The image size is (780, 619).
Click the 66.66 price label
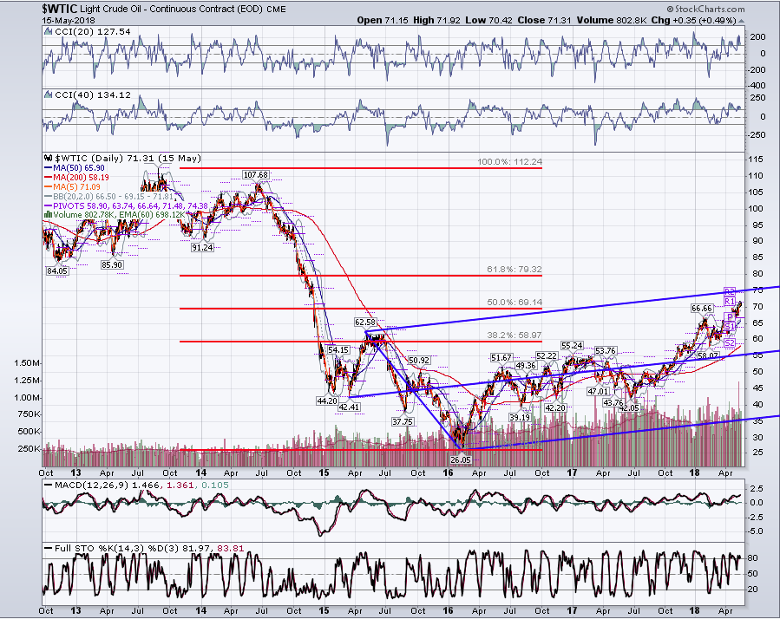[x=702, y=309]
